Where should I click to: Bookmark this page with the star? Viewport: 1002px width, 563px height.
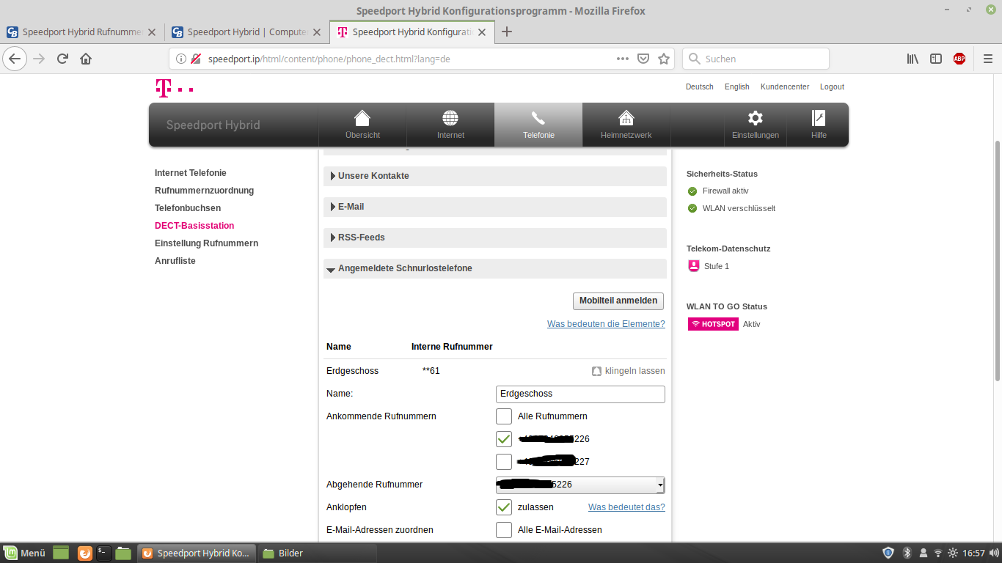point(664,59)
